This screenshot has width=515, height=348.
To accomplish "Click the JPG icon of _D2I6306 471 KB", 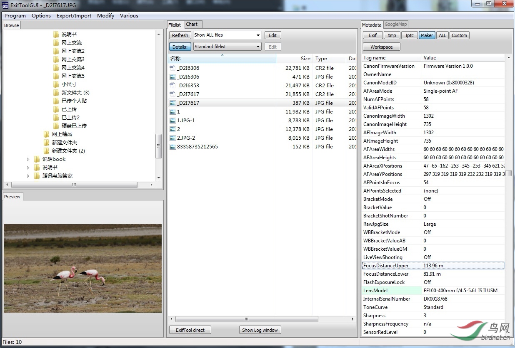I will pyautogui.click(x=172, y=77).
